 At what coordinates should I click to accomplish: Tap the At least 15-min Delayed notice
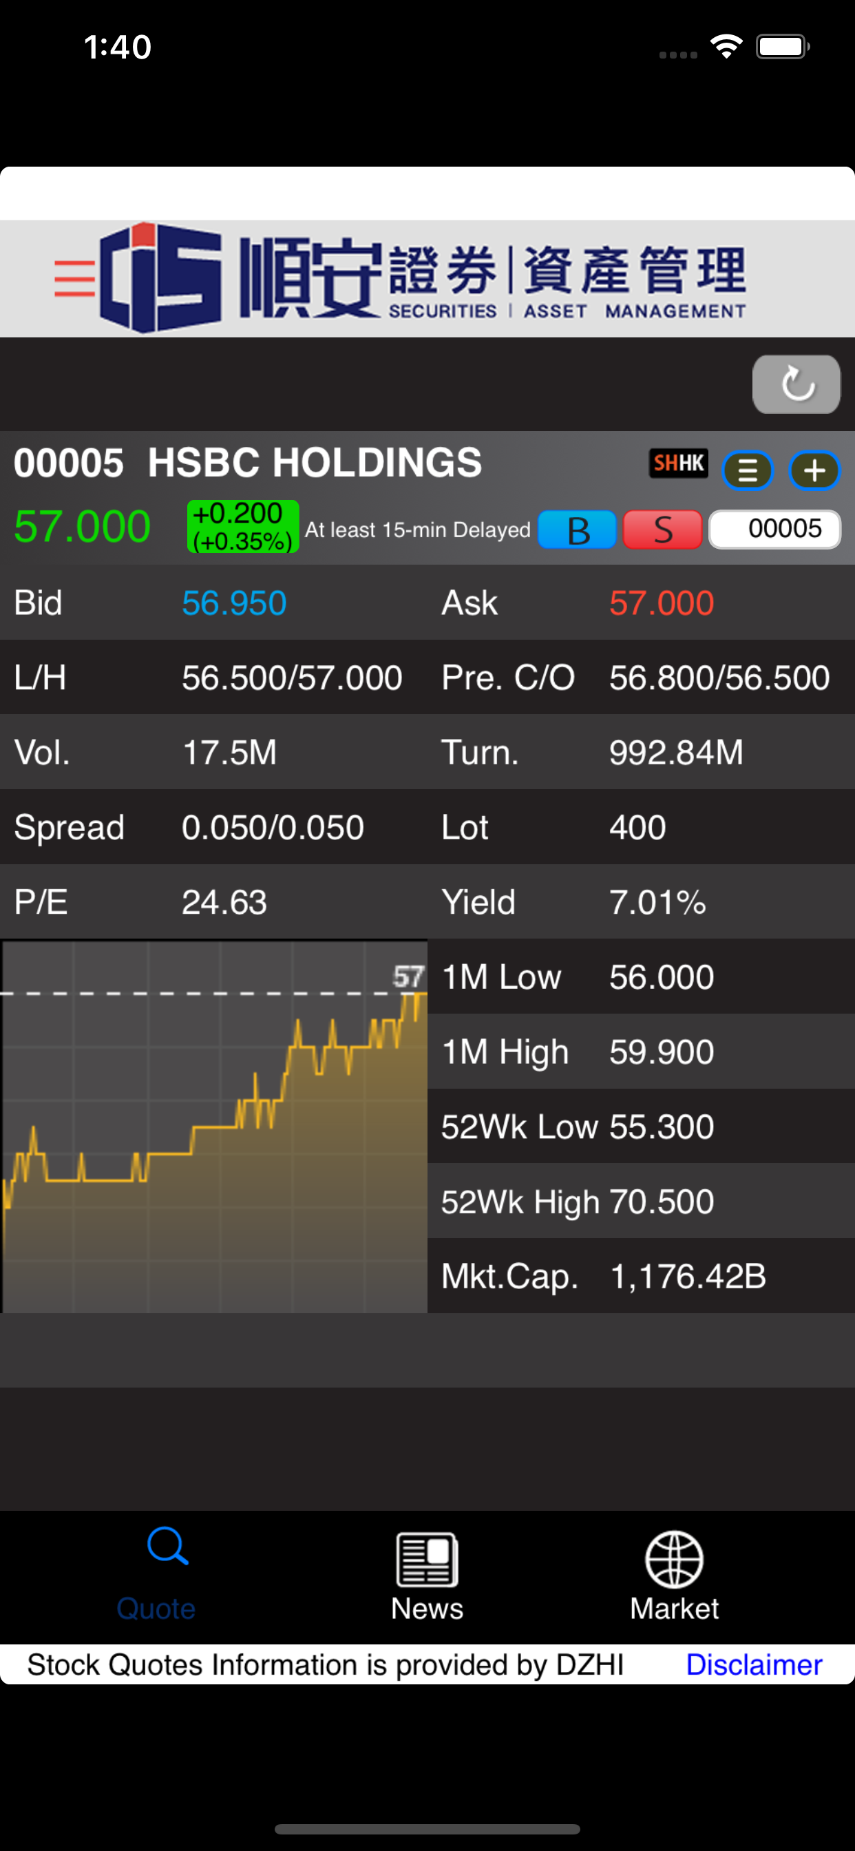pyautogui.click(x=417, y=530)
